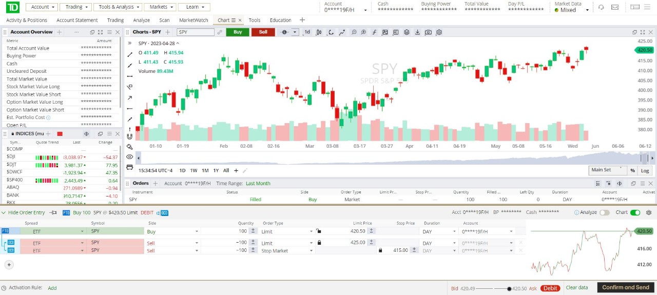657x295 pixels.
Task: Toggle percent scale on chart
Action: tap(632, 170)
